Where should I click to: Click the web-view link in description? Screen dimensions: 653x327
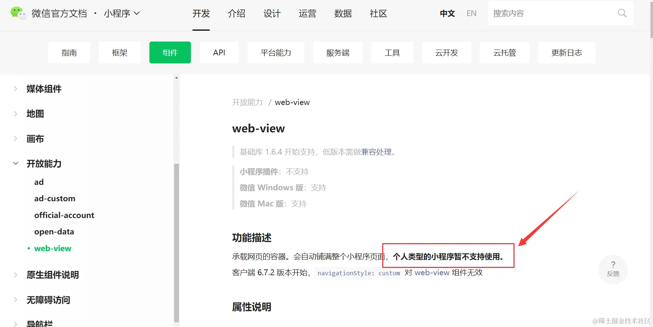pyautogui.click(x=432, y=272)
